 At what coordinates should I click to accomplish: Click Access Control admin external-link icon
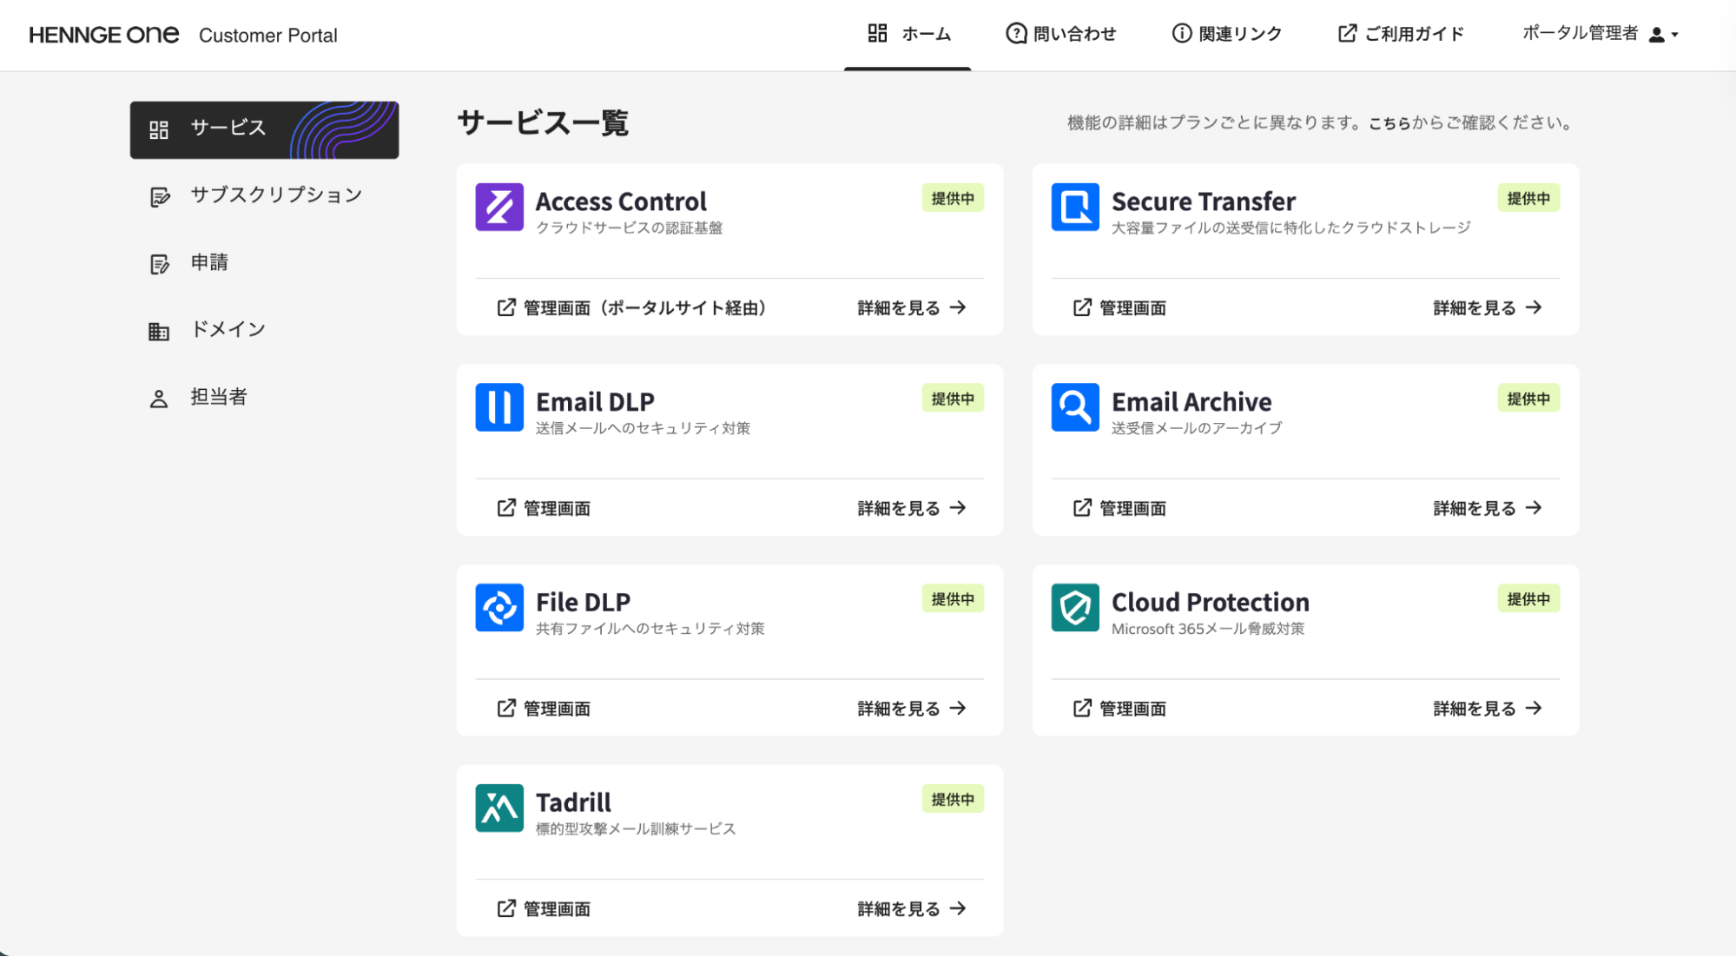[x=506, y=307]
